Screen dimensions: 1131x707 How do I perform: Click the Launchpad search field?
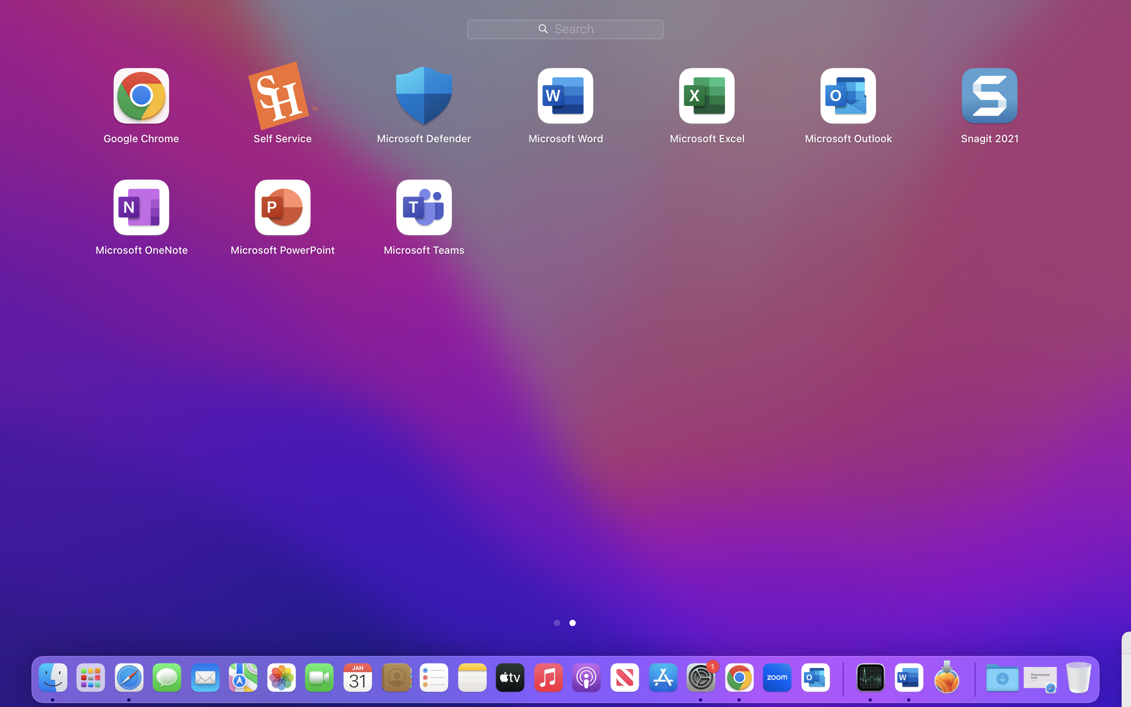(565, 29)
